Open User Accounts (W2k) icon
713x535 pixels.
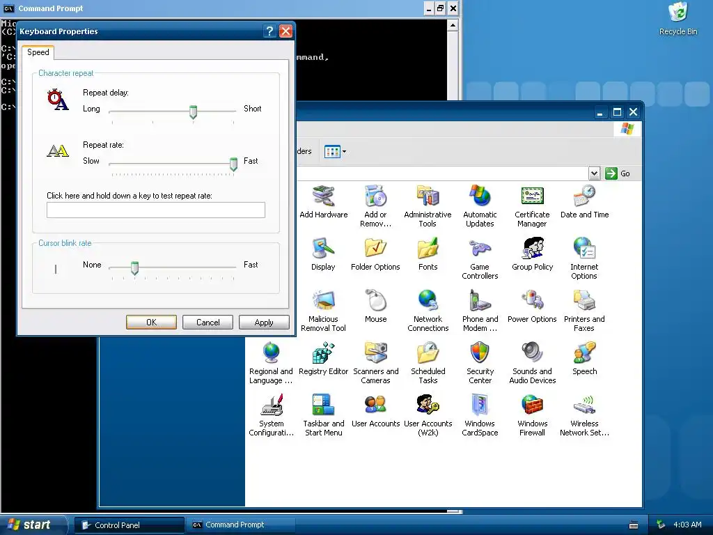(x=428, y=405)
